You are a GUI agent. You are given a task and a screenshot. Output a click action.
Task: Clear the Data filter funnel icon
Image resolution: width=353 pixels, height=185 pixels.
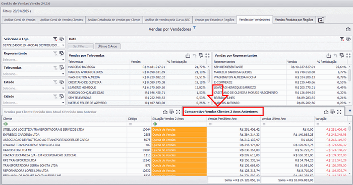[342, 39]
